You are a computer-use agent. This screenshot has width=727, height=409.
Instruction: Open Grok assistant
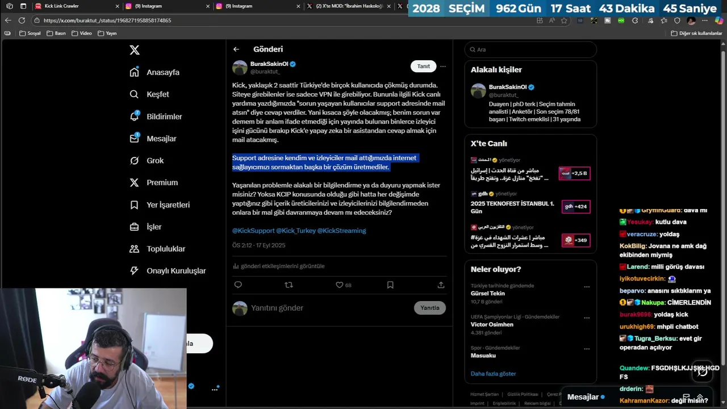coord(147,161)
